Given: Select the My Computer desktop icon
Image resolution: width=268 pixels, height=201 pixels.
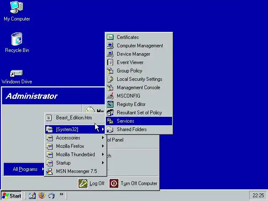Looking at the screenshot, I should pos(17,7).
